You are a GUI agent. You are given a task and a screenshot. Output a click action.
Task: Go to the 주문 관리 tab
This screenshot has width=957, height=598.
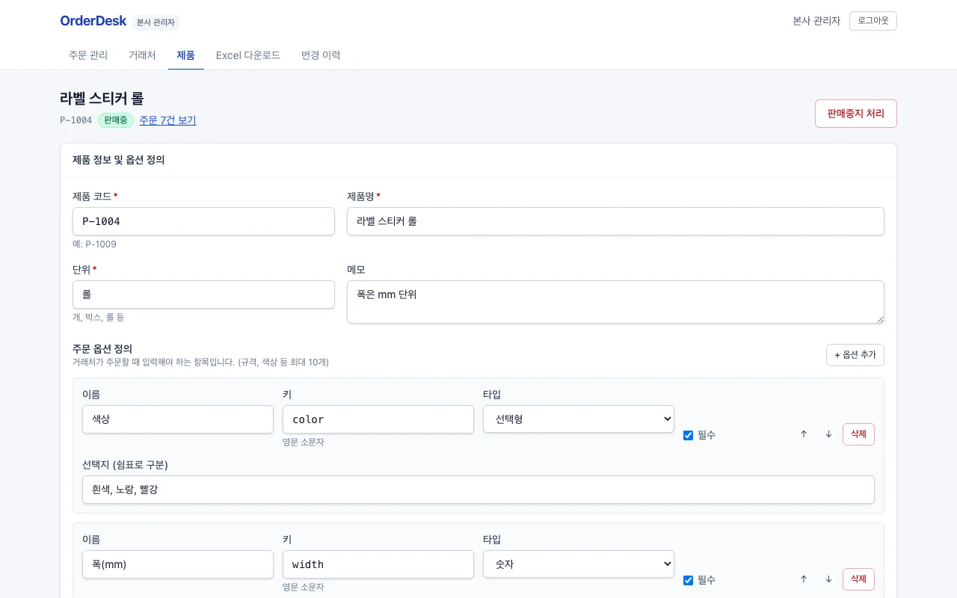click(88, 55)
